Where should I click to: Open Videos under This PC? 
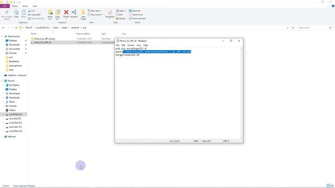tap(12, 110)
